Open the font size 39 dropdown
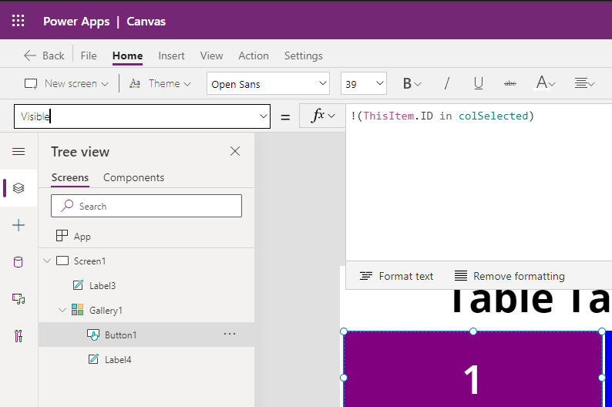Screen dimensions: 612x407 tap(363, 83)
